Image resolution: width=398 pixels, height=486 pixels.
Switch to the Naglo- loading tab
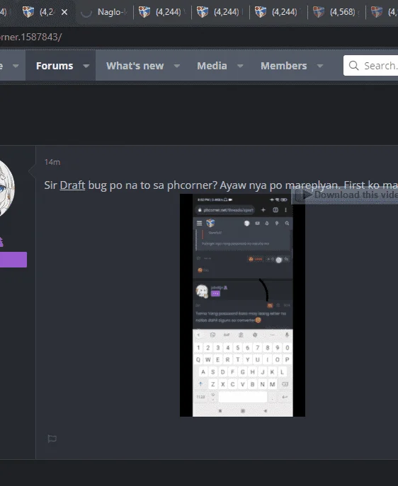(104, 12)
